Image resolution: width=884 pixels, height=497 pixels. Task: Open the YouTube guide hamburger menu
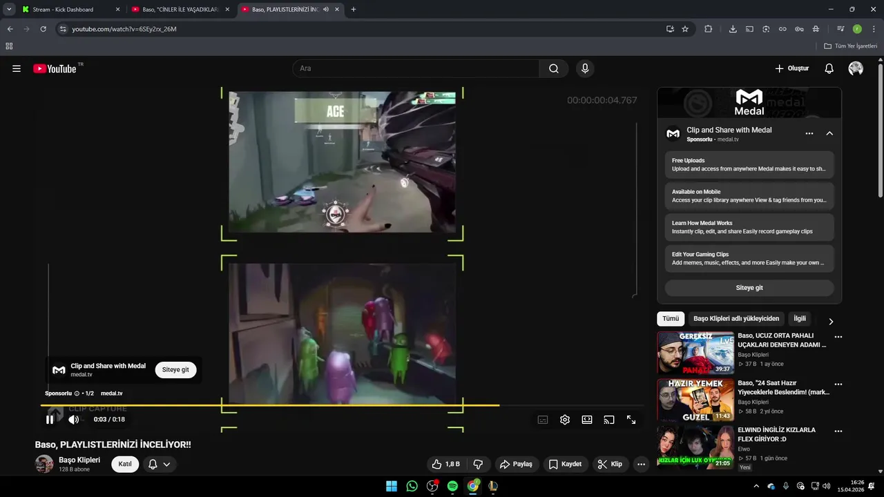tap(17, 68)
